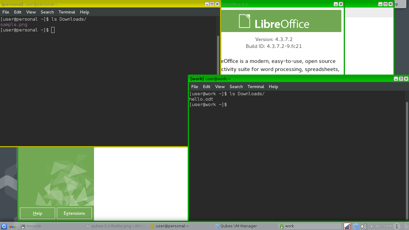Open Help menu in work terminal
The height and width of the screenshot is (230, 409).
click(273, 87)
